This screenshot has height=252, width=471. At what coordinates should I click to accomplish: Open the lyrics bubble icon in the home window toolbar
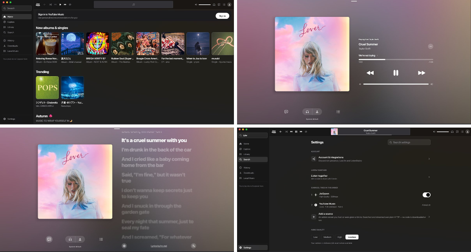[x=219, y=5]
